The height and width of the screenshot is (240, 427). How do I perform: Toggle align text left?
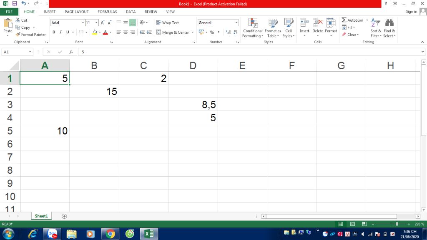tap(119, 32)
